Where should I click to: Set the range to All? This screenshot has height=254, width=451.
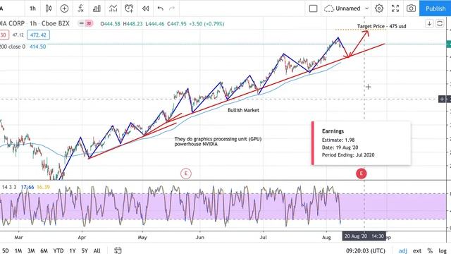pyautogui.click(x=97, y=251)
